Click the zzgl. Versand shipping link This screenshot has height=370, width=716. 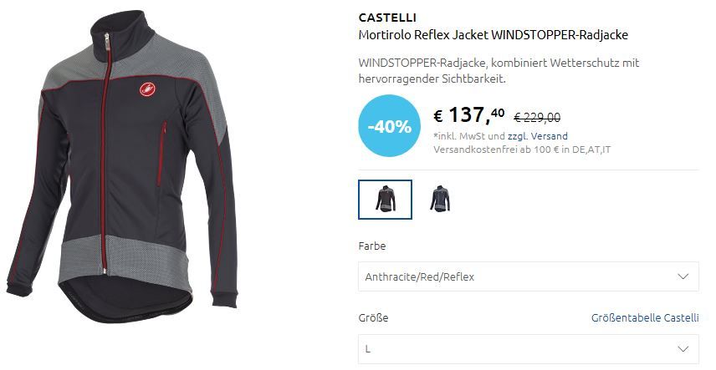[538, 136]
